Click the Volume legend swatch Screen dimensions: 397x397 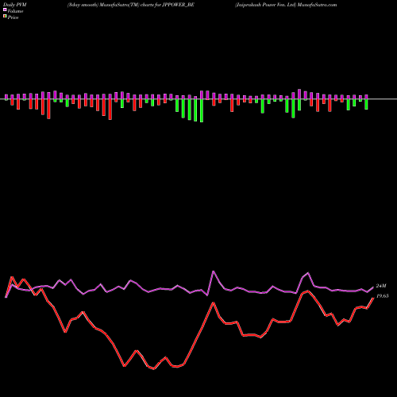[x=5, y=10]
